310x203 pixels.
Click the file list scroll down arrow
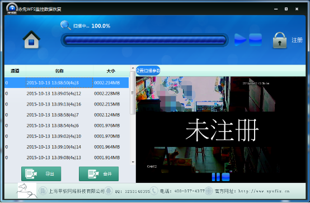click(x=133, y=162)
